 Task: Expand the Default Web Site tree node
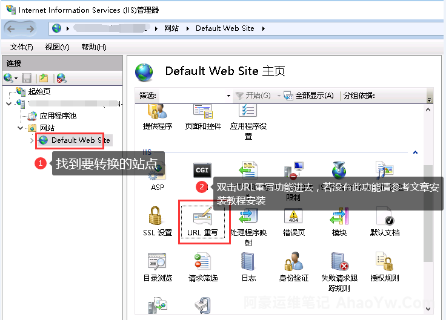pyautogui.click(x=32, y=140)
